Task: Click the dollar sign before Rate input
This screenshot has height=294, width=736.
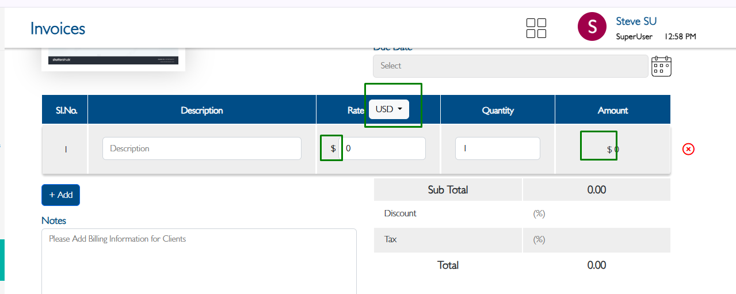Action: (x=333, y=148)
